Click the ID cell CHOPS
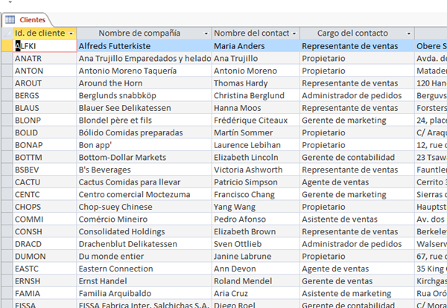Image resolution: width=447 pixels, height=308 pixels. [x=45, y=207]
